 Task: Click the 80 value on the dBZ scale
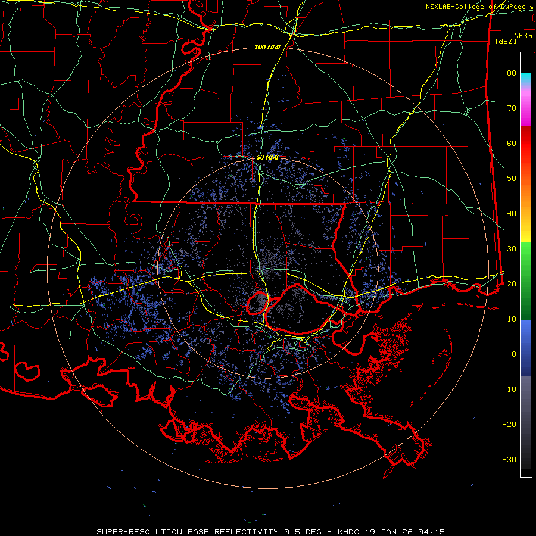pos(512,73)
